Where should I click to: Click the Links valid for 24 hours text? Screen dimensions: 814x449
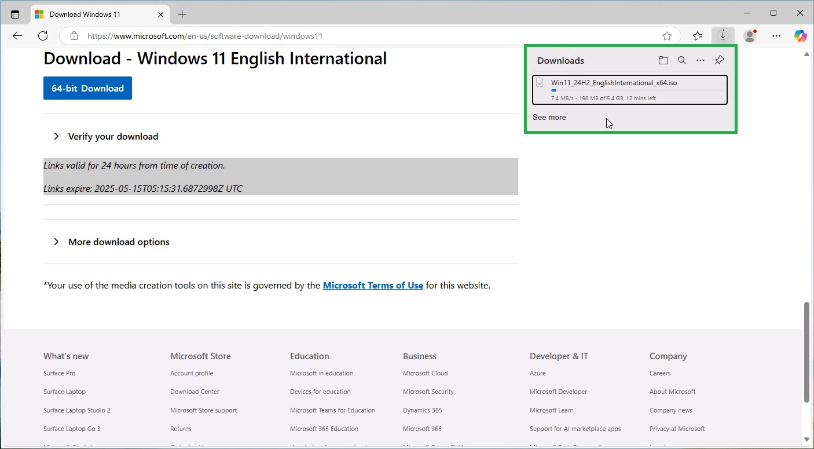pyautogui.click(x=134, y=166)
